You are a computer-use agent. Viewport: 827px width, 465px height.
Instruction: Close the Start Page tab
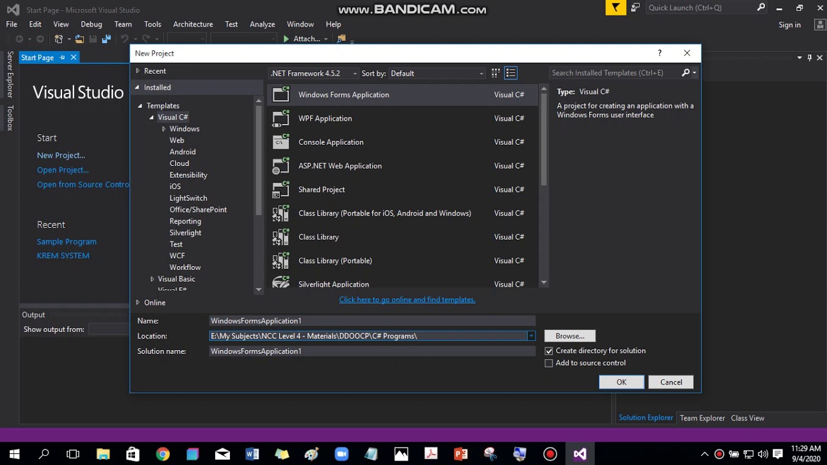tap(74, 57)
